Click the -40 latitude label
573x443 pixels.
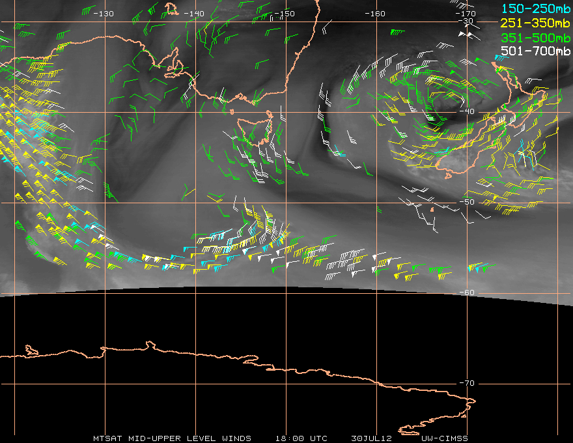coord(467,111)
